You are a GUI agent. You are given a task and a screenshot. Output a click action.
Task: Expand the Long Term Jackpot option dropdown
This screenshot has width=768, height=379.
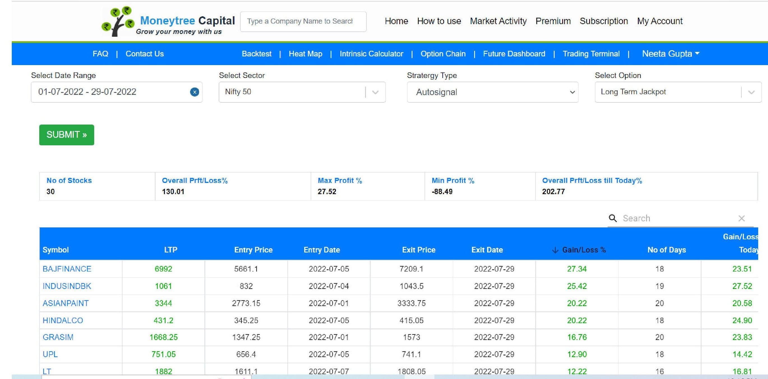[x=751, y=92]
